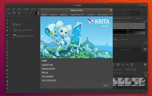
Task: Open the Support Krita link
Action: click(x=47, y=65)
